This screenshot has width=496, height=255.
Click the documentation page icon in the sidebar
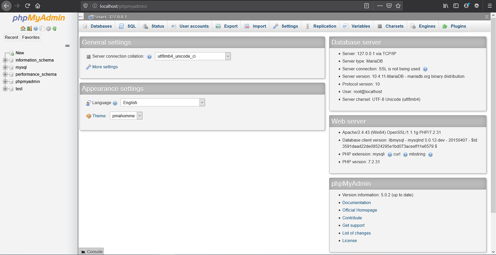(42, 28)
